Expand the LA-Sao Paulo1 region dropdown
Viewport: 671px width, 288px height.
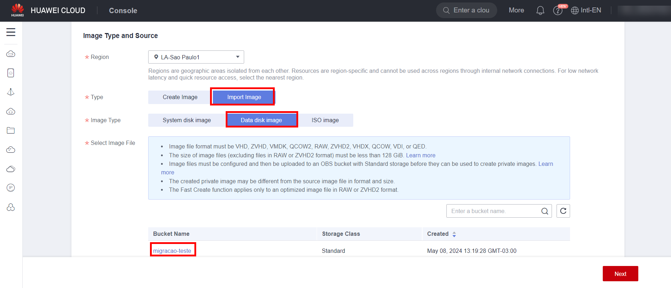[196, 57]
